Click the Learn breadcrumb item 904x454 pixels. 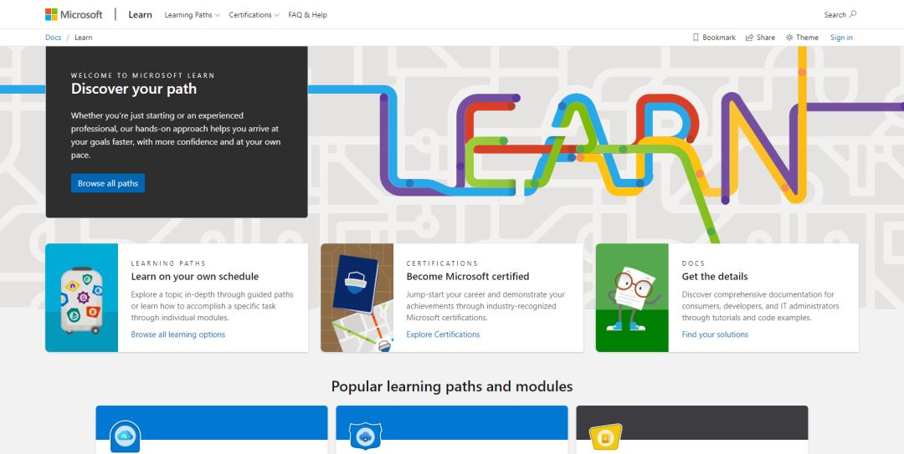pyautogui.click(x=84, y=38)
